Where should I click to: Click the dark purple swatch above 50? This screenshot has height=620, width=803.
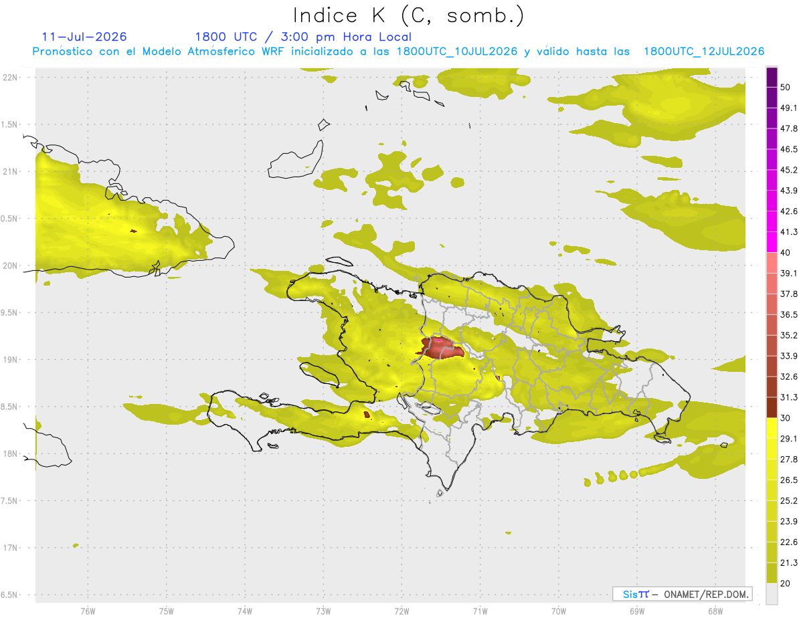pyautogui.click(x=772, y=77)
